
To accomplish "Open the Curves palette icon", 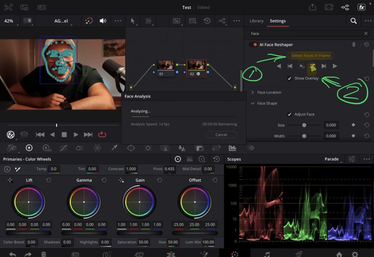I will pyautogui.click(x=63, y=148).
